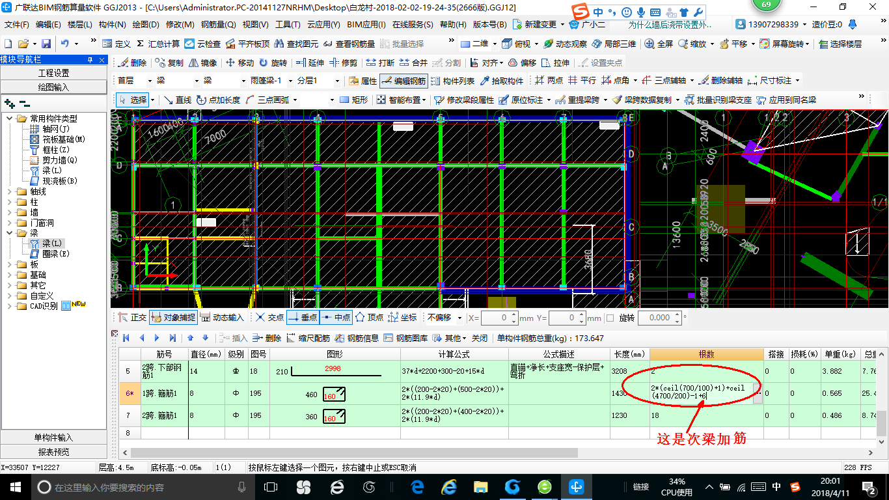The width and height of the screenshot is (889, 500).
Task: Run 汇总计算 summary calculation
Action: point(158,44)
